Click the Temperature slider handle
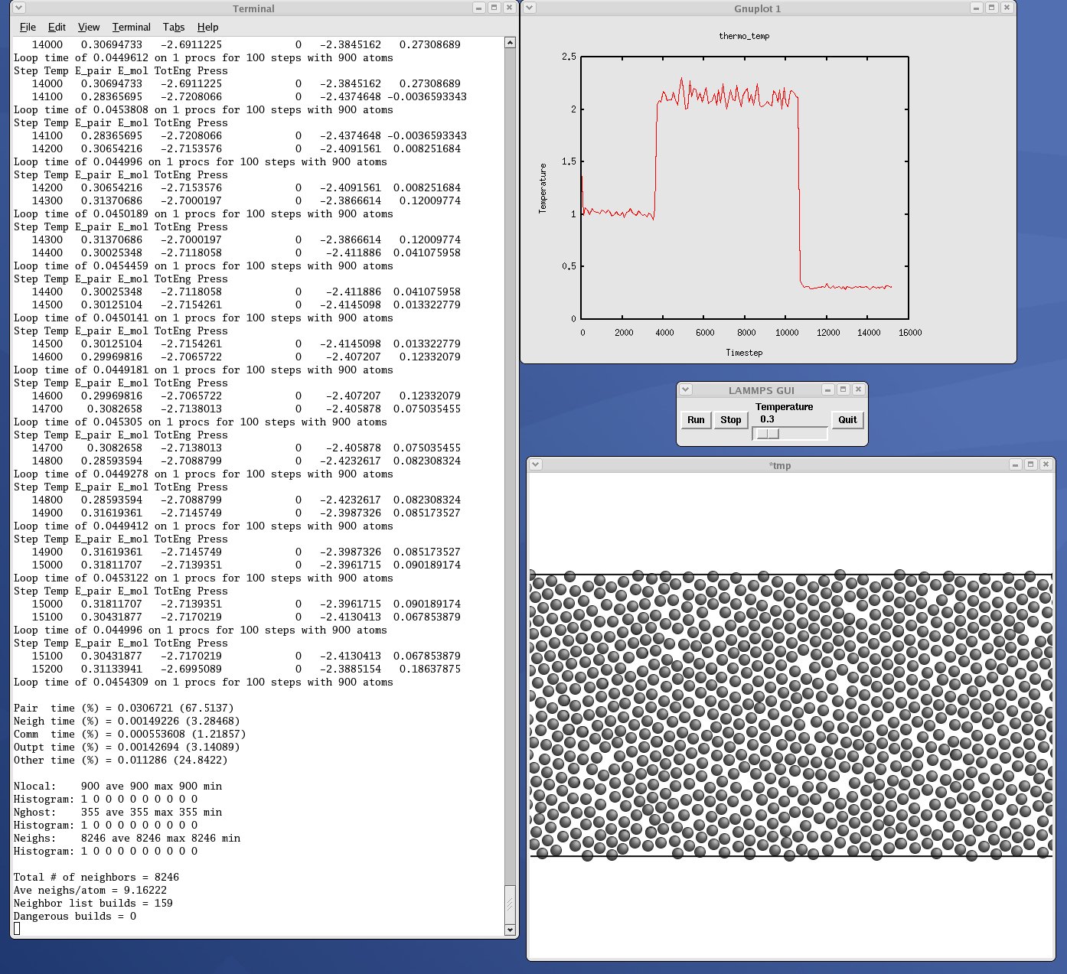This screenshot has height=974, width=1067. (x=768, y=434)
